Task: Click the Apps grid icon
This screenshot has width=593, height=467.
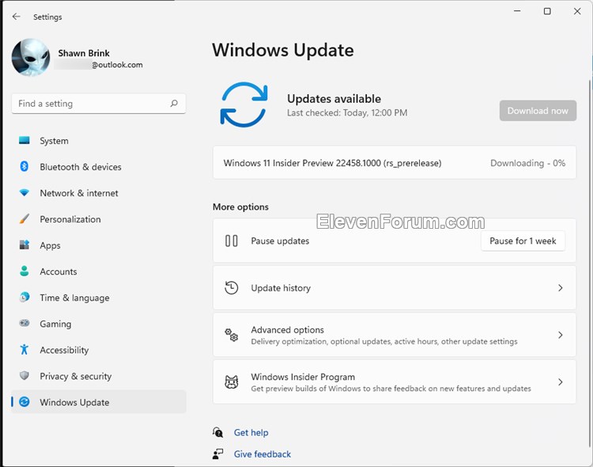Action: [25, 245]
